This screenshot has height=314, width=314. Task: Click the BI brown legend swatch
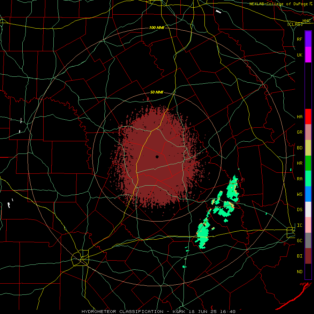[x=308, y=256]
